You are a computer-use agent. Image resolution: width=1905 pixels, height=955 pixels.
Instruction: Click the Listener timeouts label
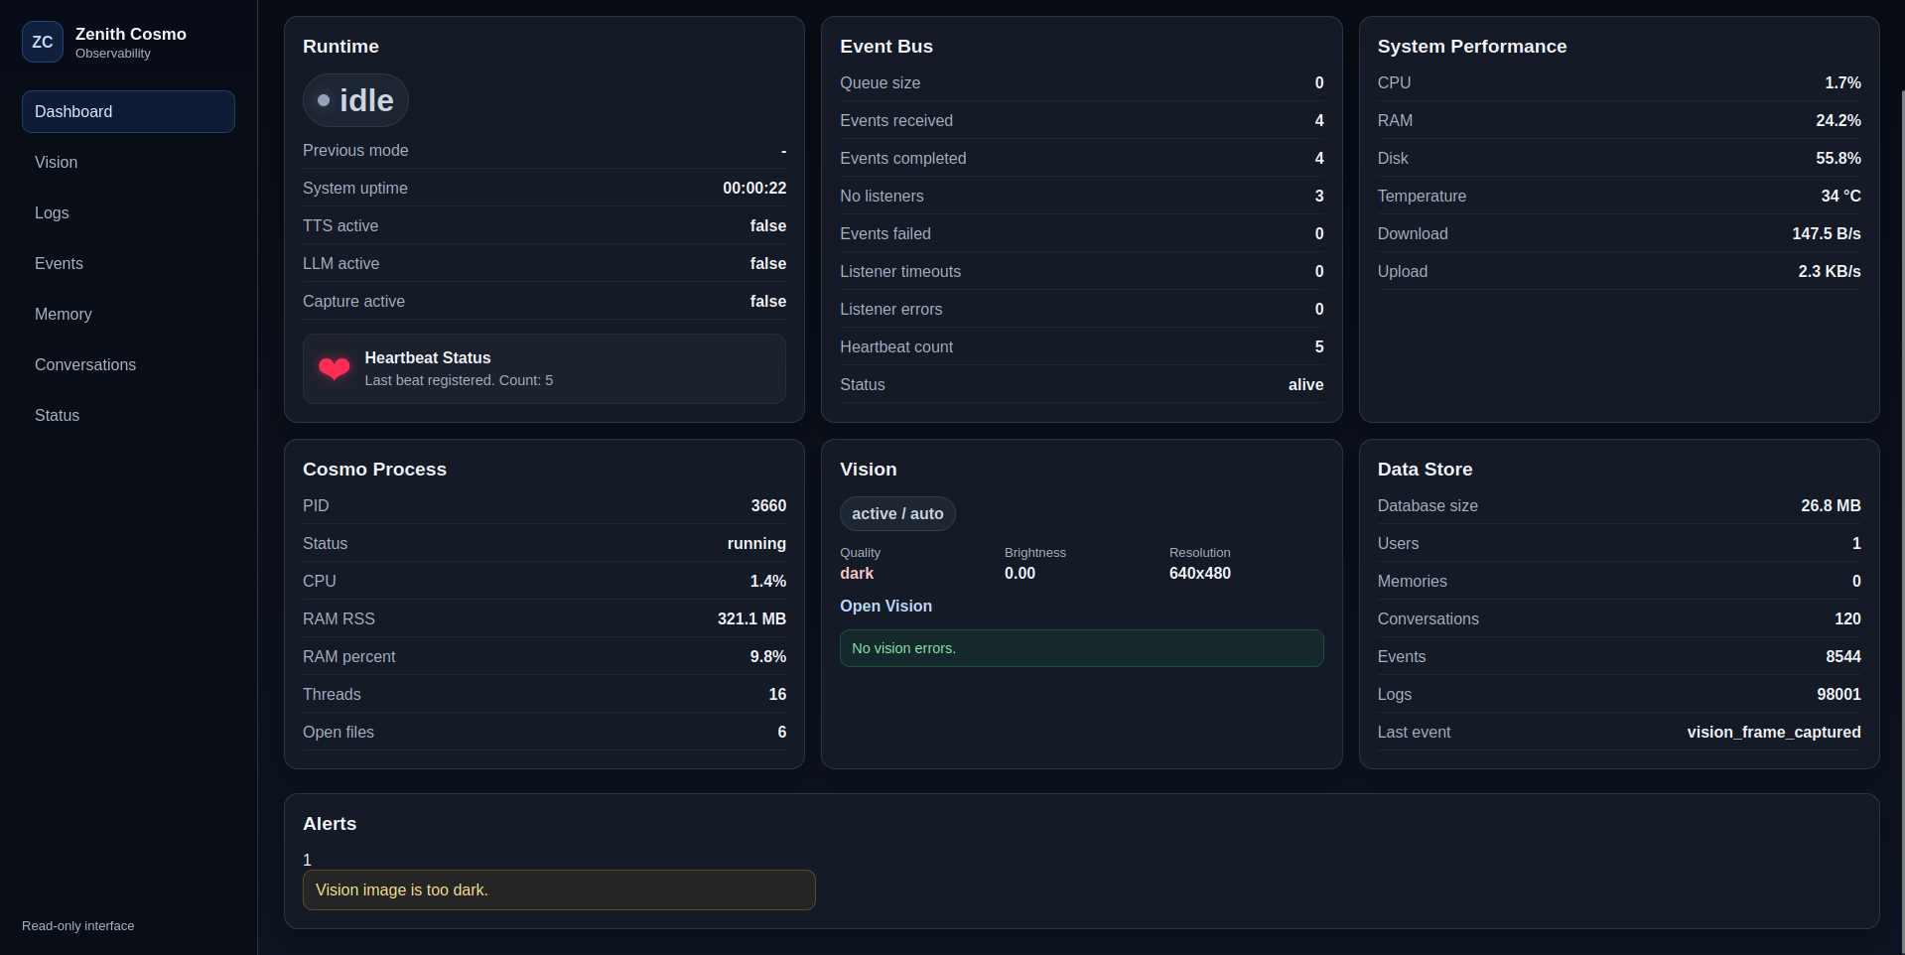900,271
